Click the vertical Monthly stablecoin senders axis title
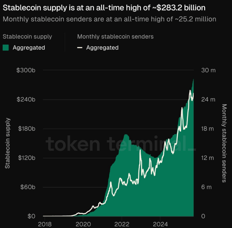Viewport: 232px width, 228px height. [224, 143]
